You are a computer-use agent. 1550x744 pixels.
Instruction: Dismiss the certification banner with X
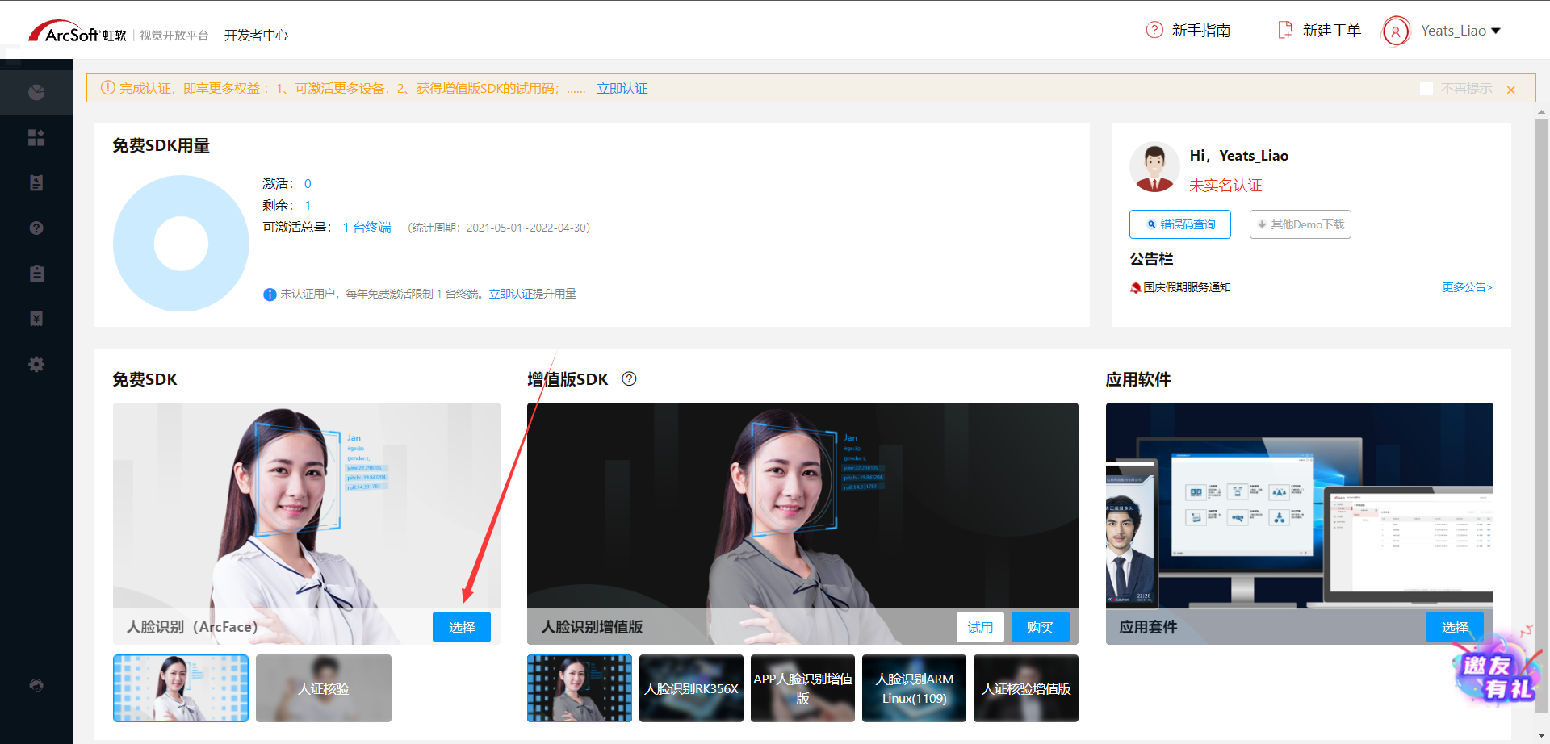[x=1510, y=90]
